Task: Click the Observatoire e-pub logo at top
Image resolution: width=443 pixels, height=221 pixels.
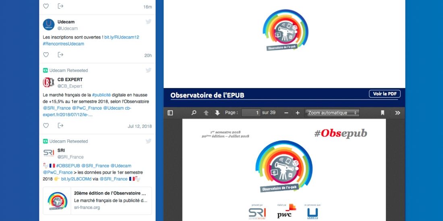Action: pos(285,30)
